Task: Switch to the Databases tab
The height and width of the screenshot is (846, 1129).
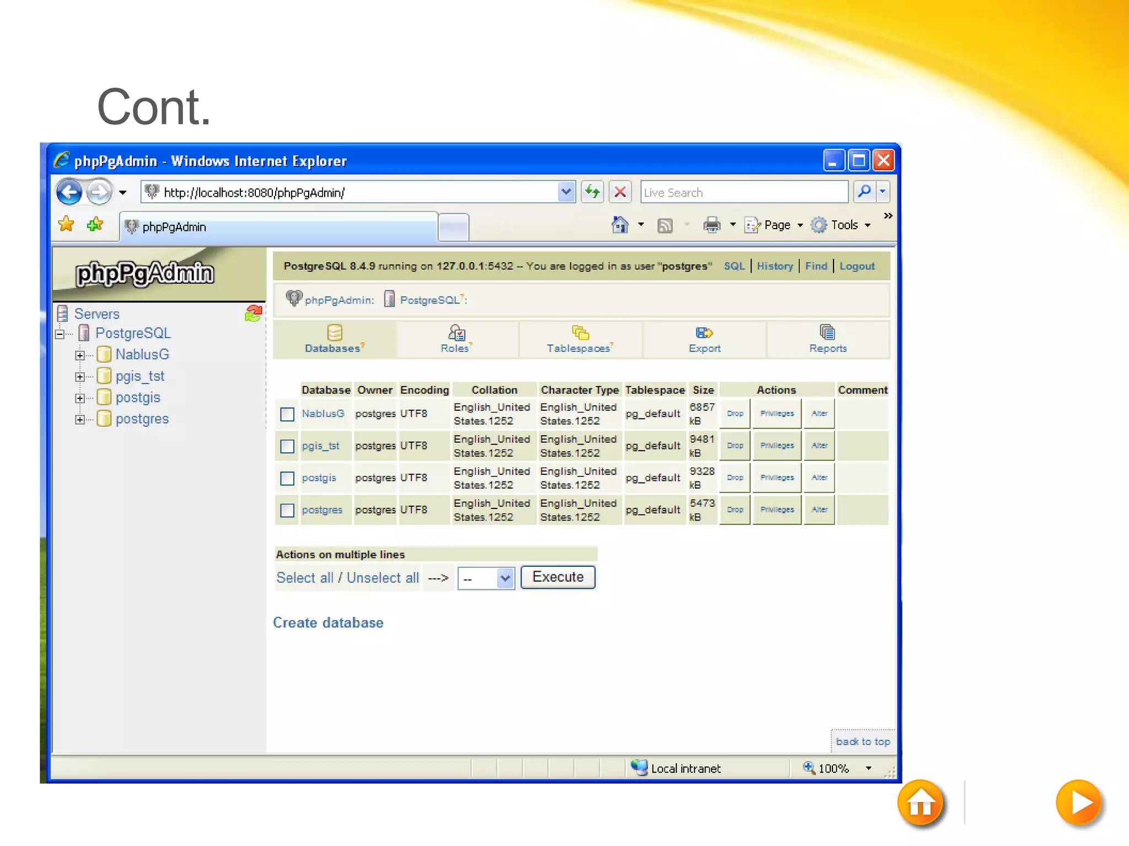Action: coord(334,339)
